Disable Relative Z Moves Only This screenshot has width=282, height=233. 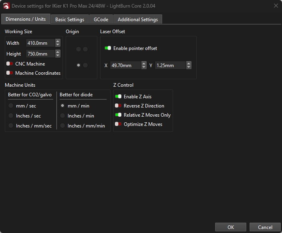coord(118,115)
